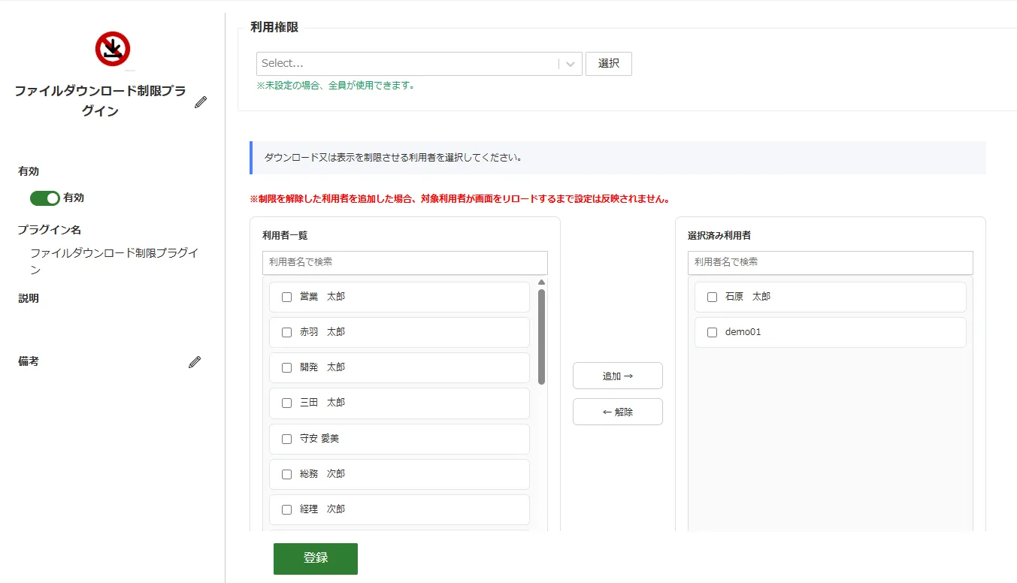
Task: Click the dropdown chevron arrow in 利用権限
Action: [x=571, y=64]
